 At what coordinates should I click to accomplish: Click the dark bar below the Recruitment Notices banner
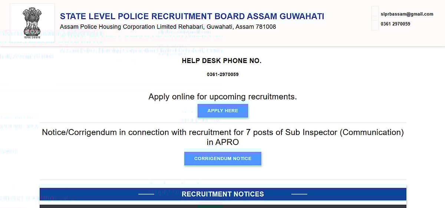coord(111,206)
